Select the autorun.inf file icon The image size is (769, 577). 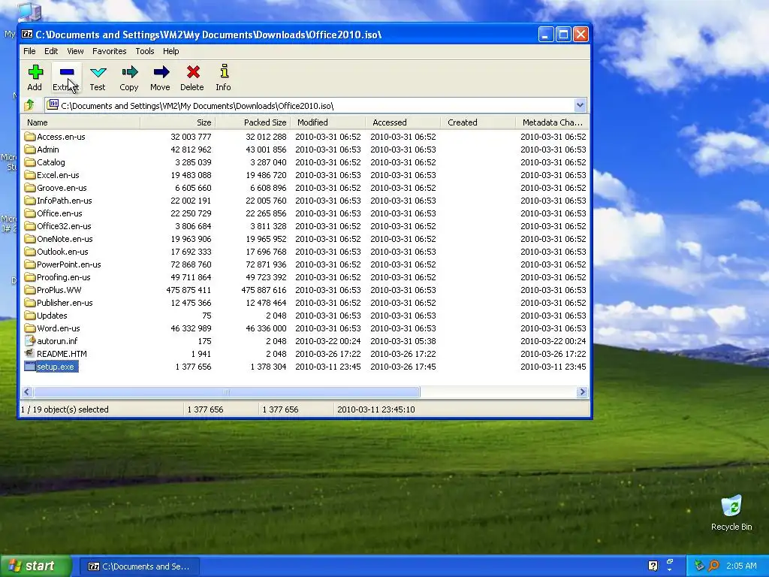[x=30, y=340]
